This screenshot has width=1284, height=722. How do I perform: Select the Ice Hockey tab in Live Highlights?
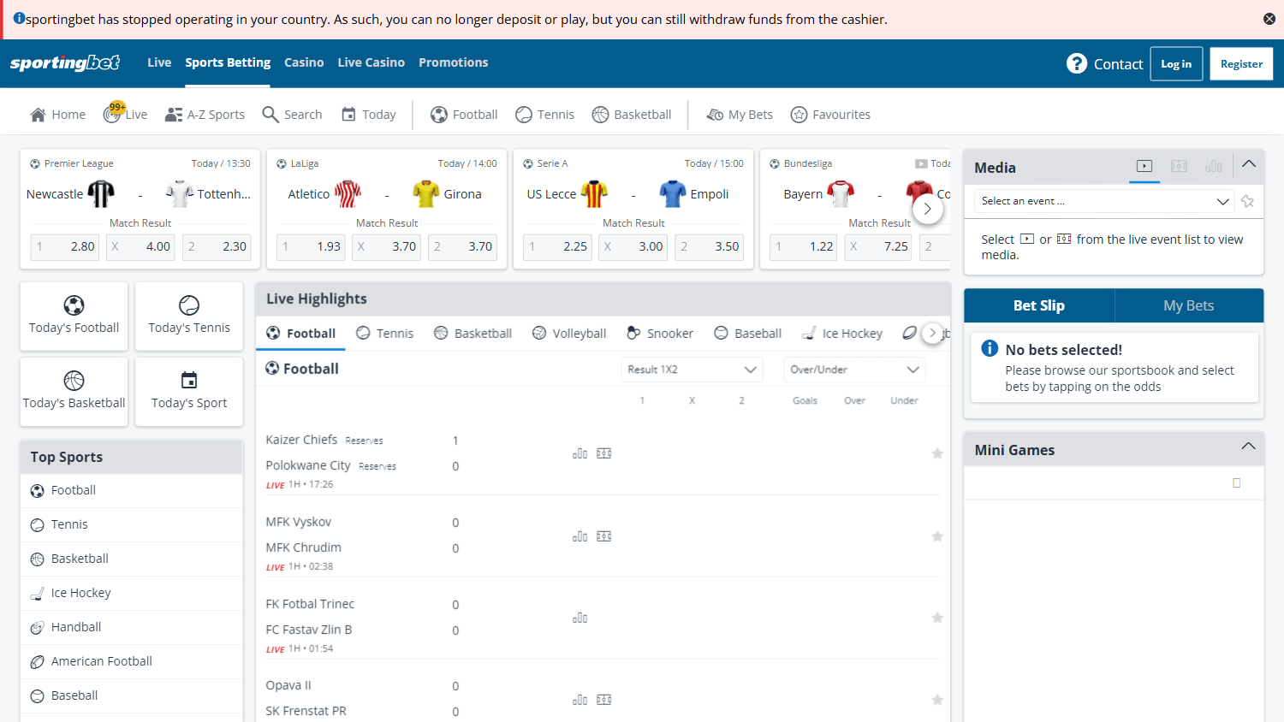842,334
